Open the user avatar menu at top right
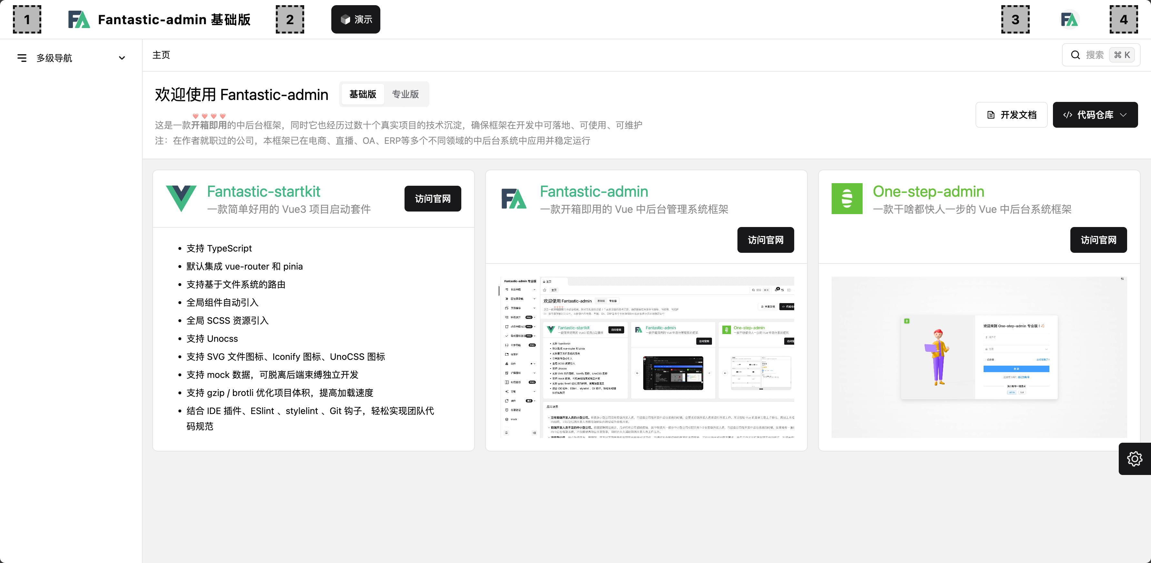The width and height of the screenshot is (1151, 563). click(x=1069, y=20)
